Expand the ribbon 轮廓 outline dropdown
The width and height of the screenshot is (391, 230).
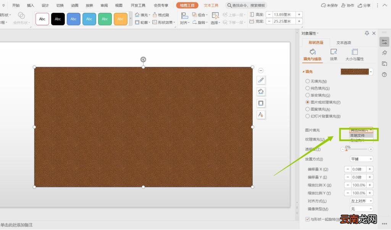coord(149,23)
